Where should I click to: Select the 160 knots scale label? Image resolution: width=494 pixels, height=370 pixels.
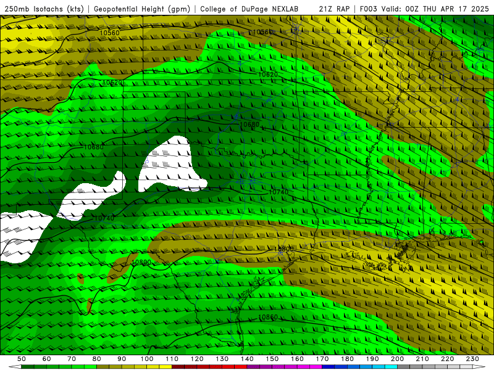297,359
